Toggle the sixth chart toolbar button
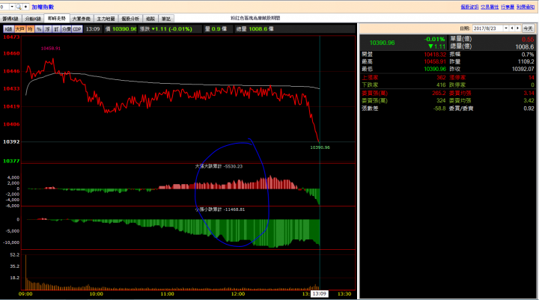Screen dimensions: 539x300 [x=56, y=29]
